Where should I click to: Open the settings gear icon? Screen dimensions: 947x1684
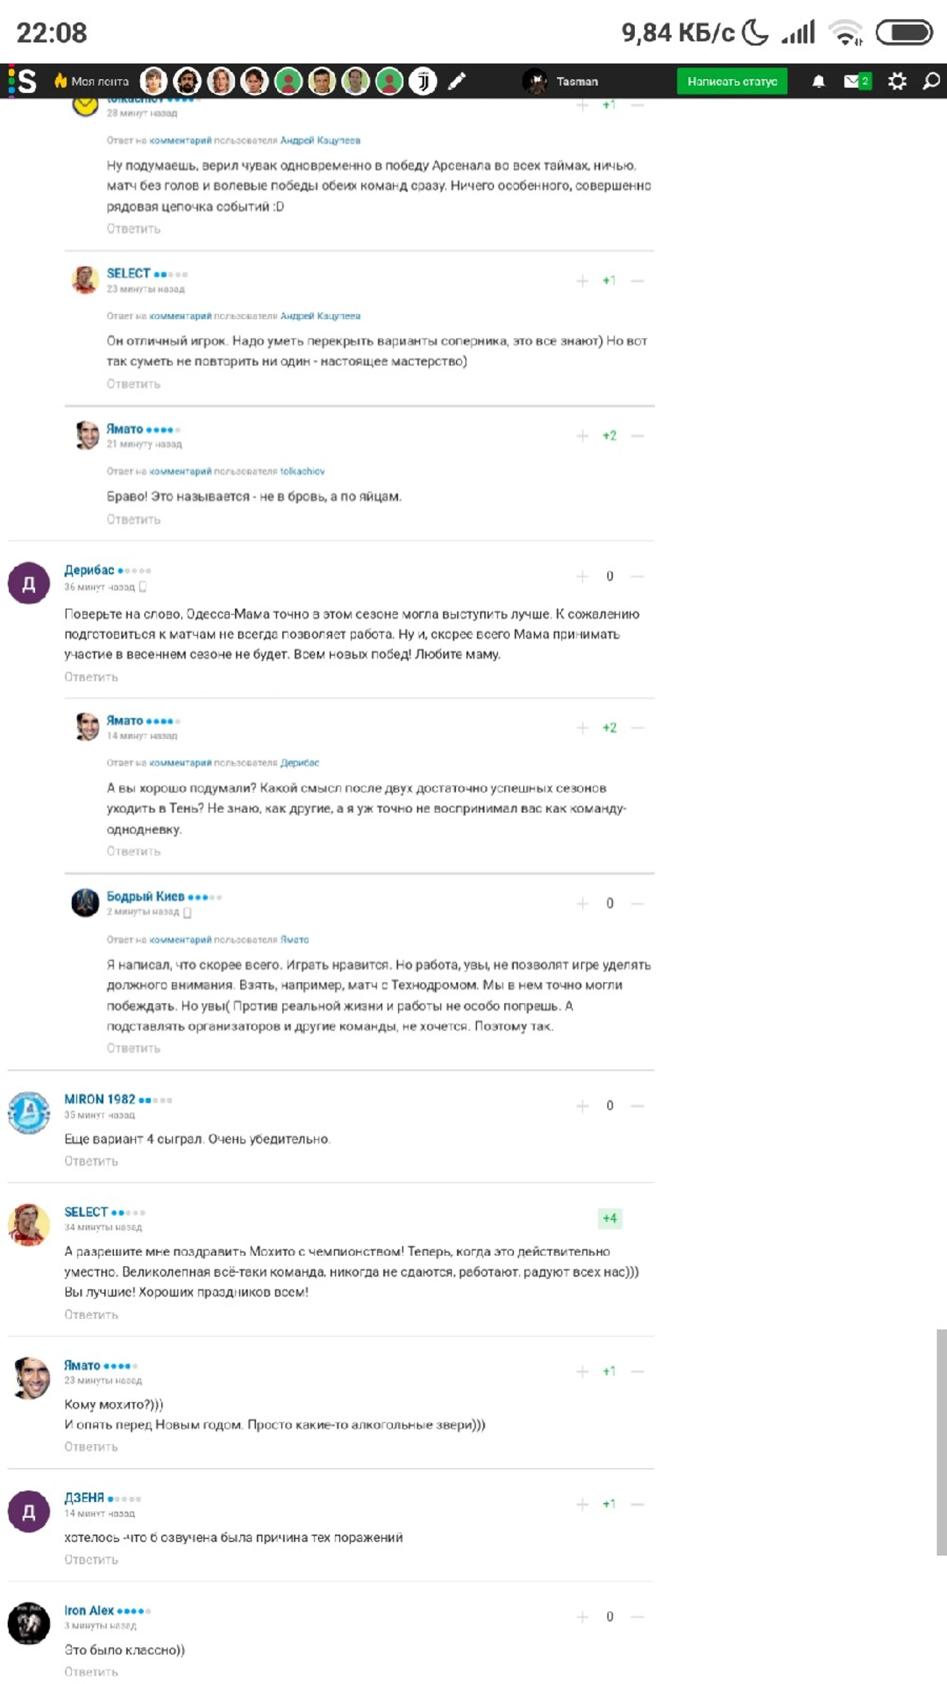[x=897, y=81]
